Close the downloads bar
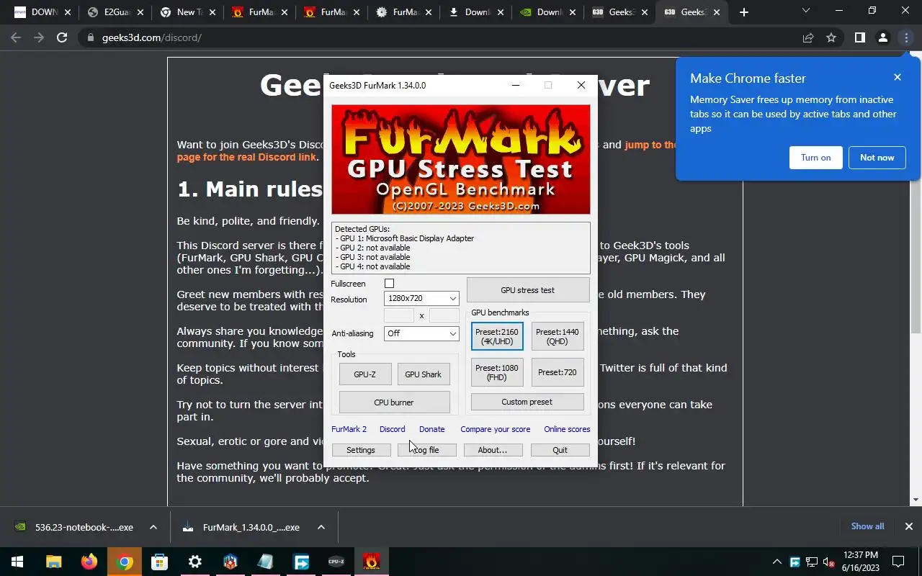 [x=909, y=526]
